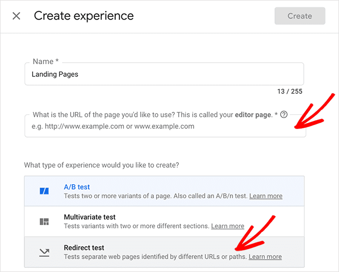Select the A/B test option title
Viewport: 339px width, 272px height.
[77, 187]
